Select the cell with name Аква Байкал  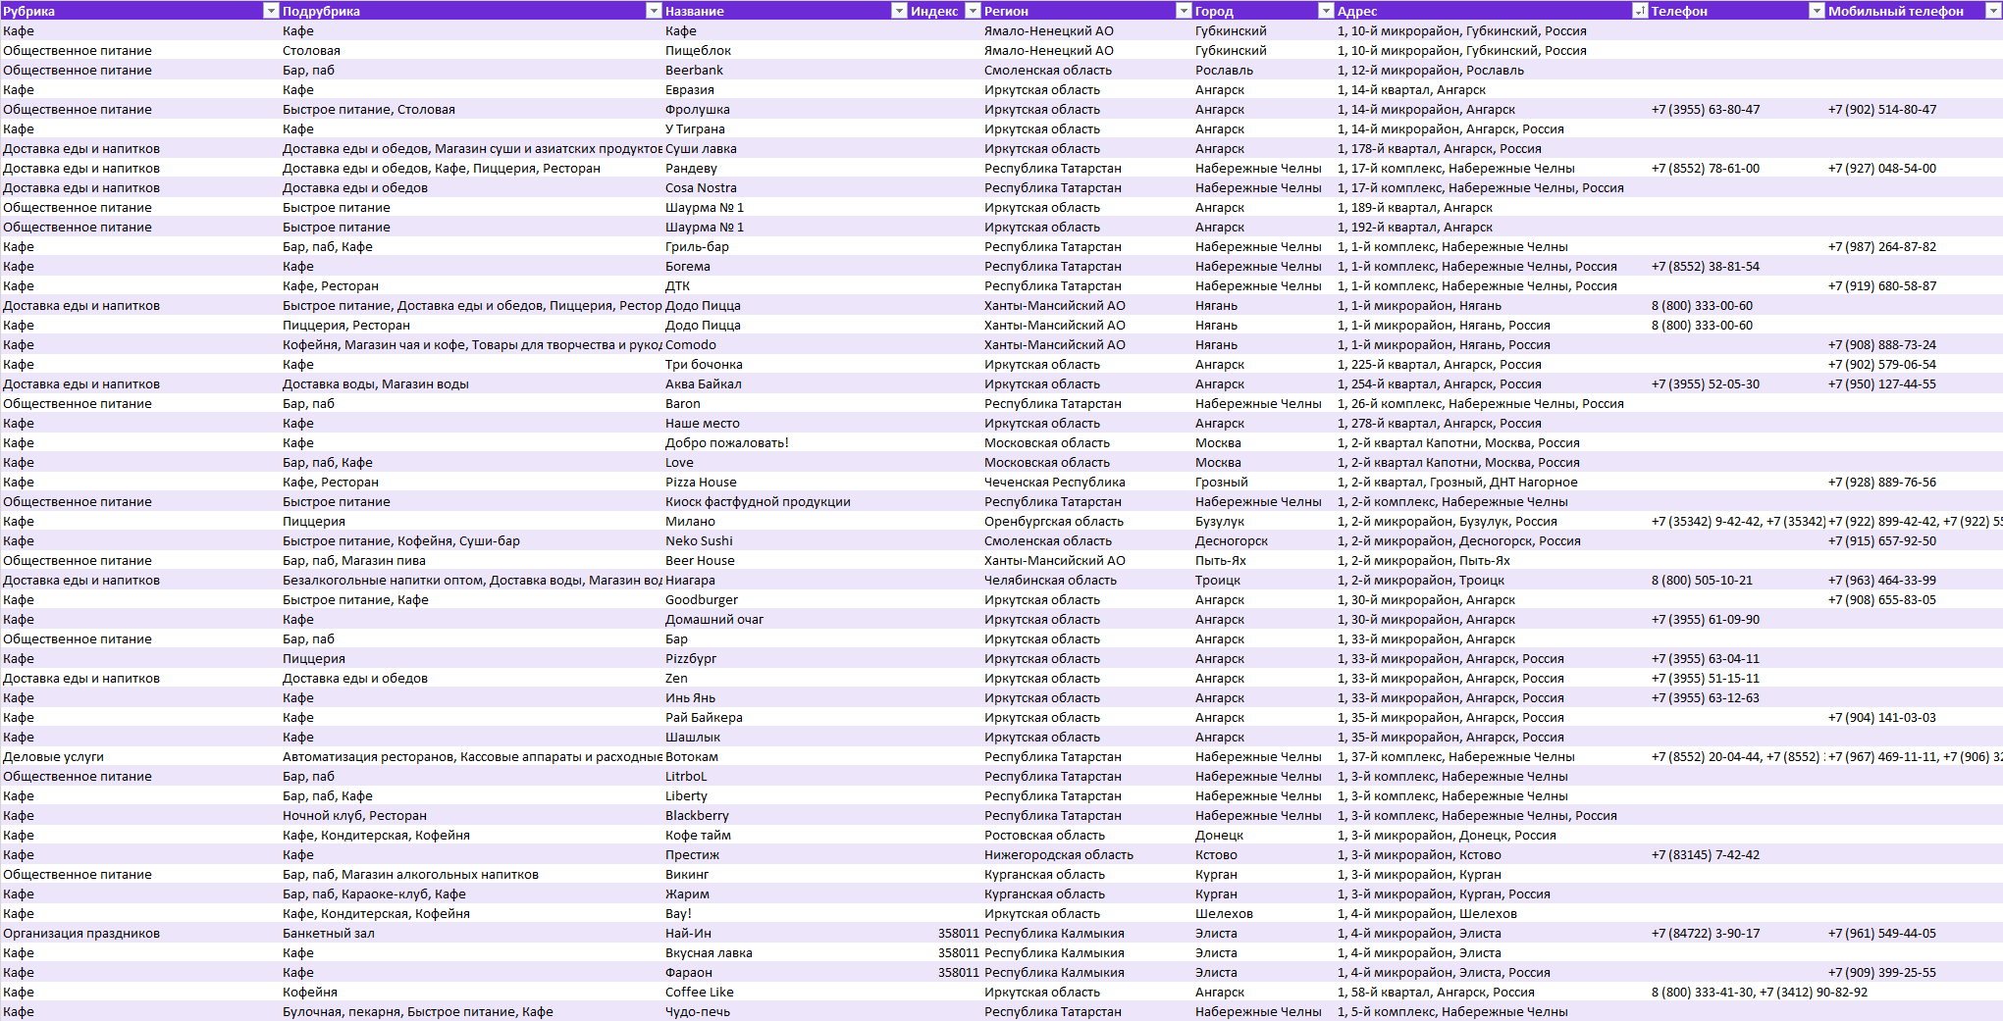pyautogui.click(x=785, y=383)
